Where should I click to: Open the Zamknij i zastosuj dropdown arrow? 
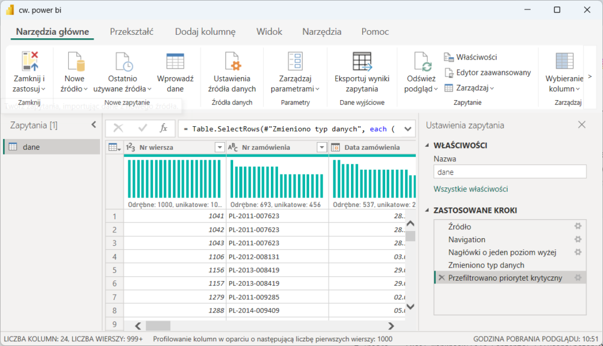pyautogui.click(x=44, y=89)
